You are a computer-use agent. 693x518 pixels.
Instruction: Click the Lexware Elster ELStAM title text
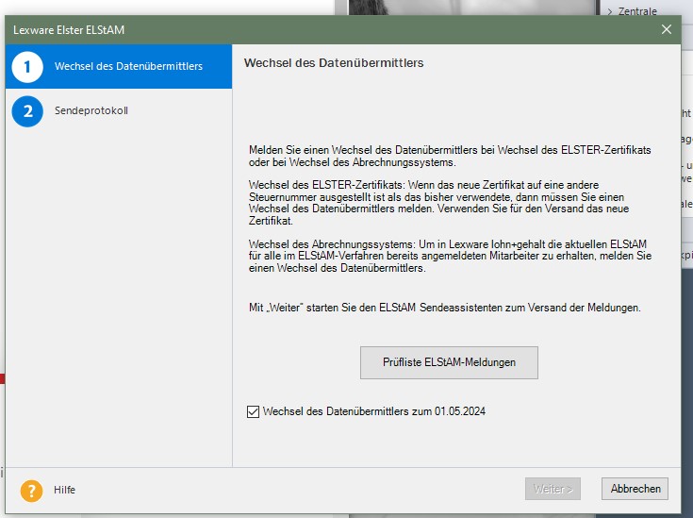coord(69,30)
